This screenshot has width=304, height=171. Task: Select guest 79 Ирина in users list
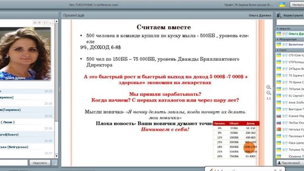[x=290, y=82]
